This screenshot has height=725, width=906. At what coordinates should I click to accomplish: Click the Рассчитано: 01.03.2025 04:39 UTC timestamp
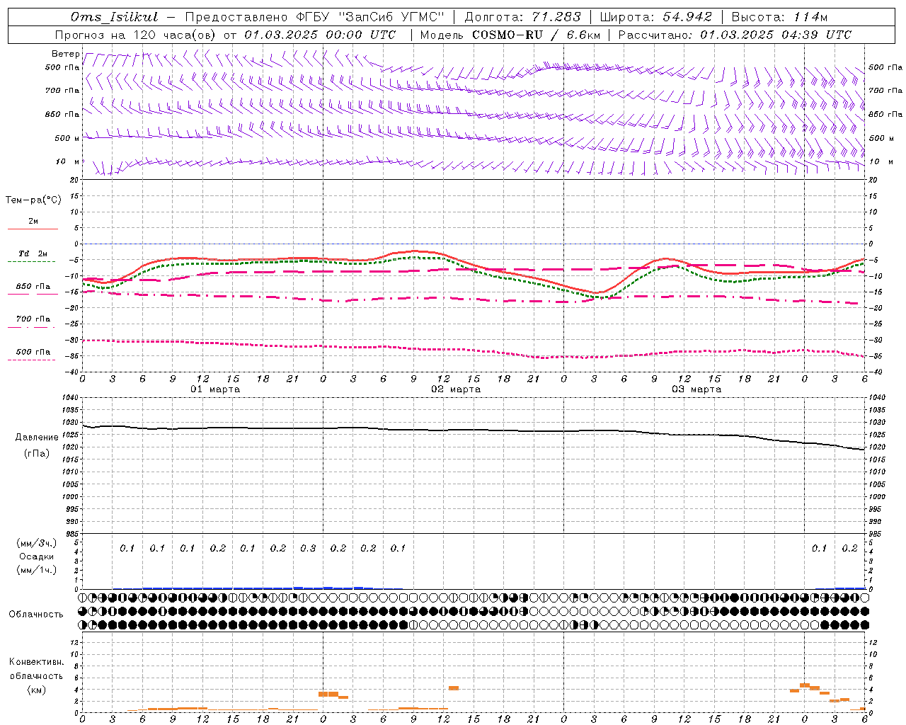pyautogui.click(x=735, y=35)
